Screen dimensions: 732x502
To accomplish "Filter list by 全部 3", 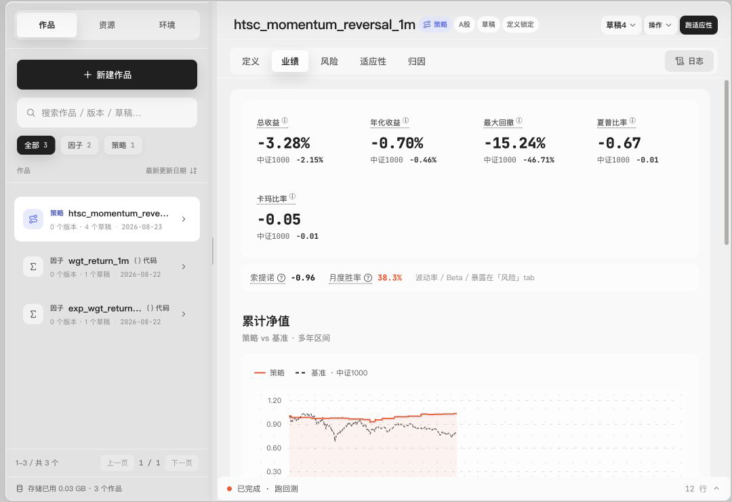I will tap(36, 145).
